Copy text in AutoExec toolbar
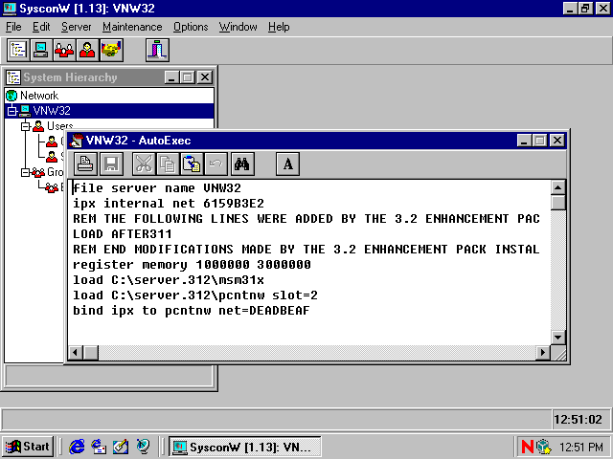The width and height of the screenshot is (613, 459). [168, 164]
